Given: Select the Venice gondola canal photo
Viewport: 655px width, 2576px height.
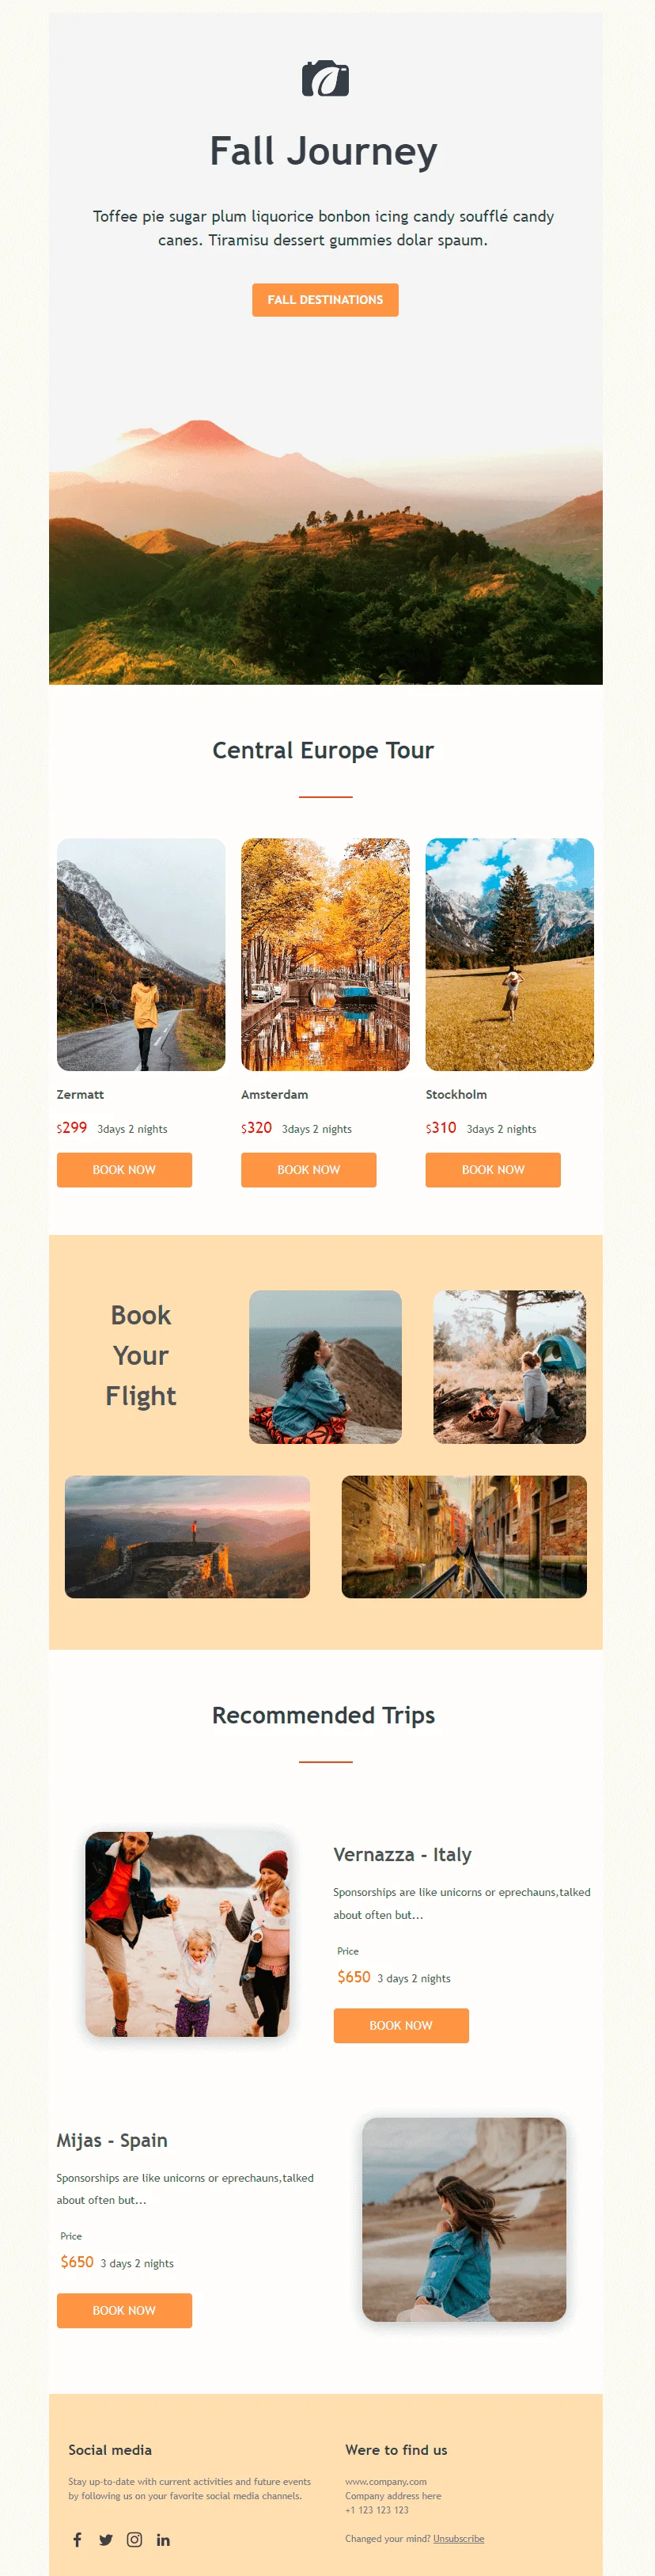Looking at the screenshot, I should (x=464, y=1536).
